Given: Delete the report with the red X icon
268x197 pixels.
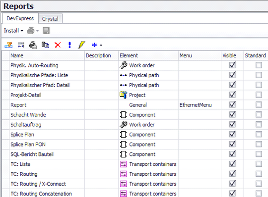Looking at the screenshot, I should pos(58,45).
